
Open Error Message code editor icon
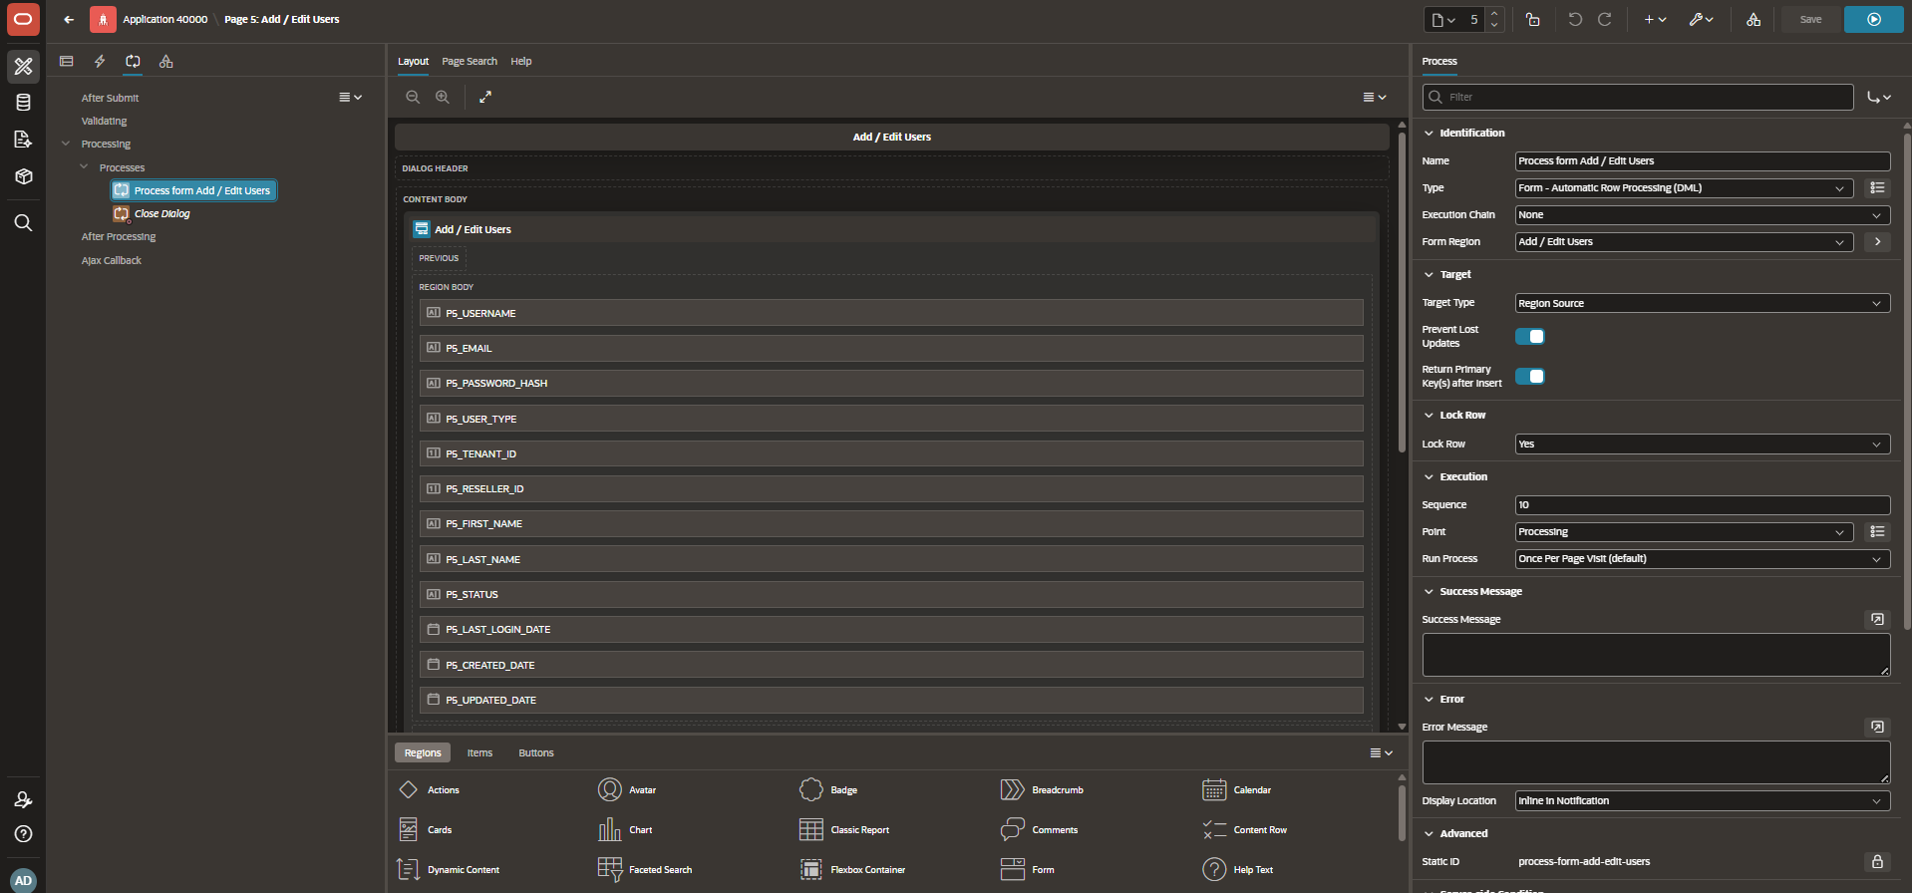pyautogui.click(x=1877, y=727)
